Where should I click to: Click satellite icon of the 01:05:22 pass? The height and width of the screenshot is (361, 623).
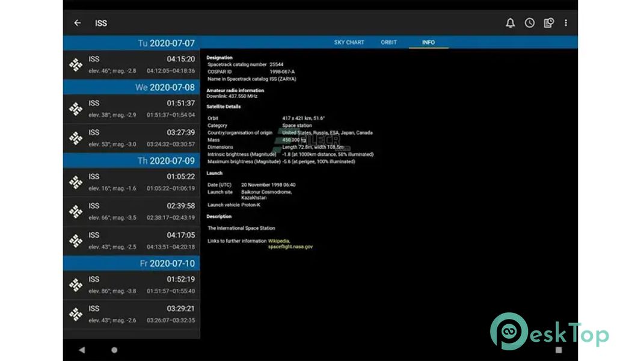point(76,182)
